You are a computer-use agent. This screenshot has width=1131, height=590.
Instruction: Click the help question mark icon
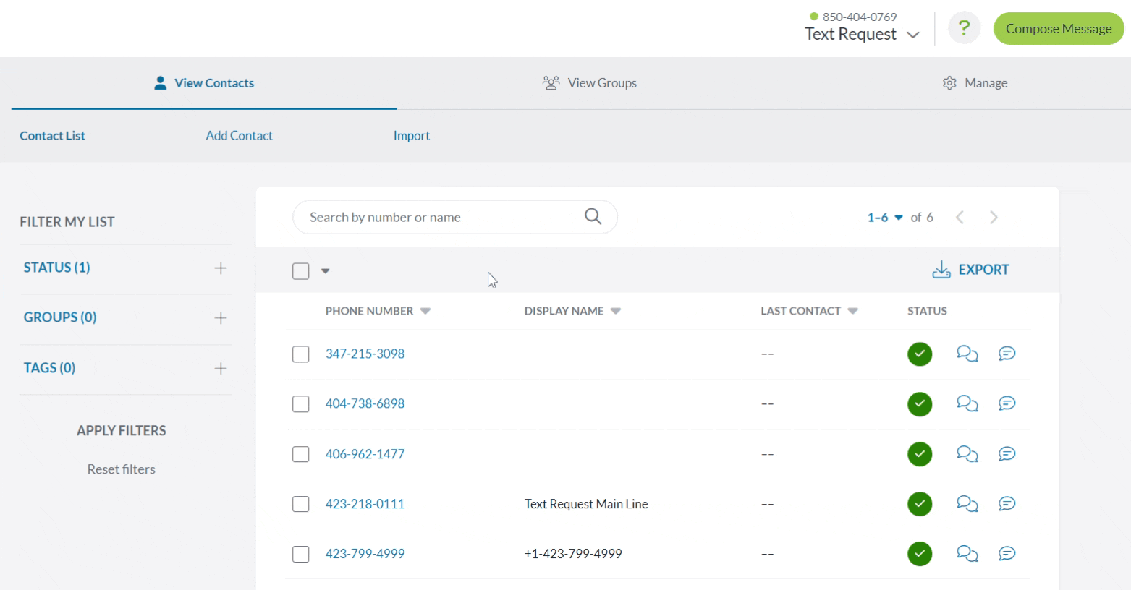964,29
